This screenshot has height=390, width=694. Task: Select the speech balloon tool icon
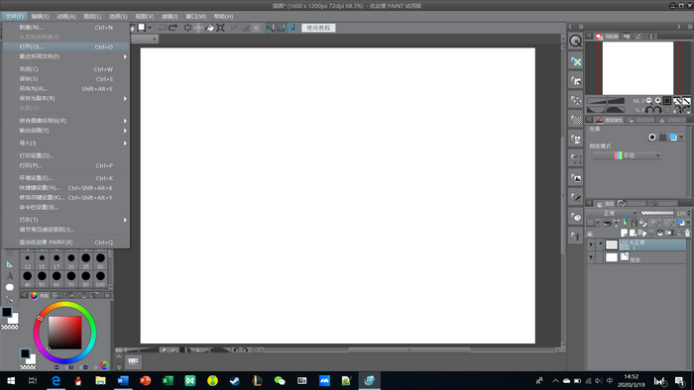(x=10, y=287)
